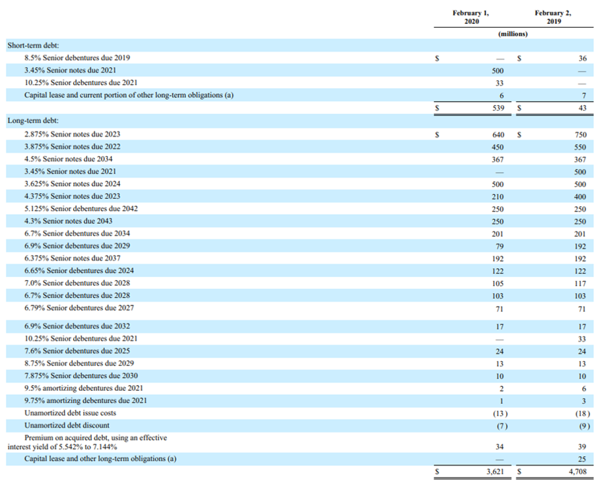Click "7.6% Senior debentures due 2025" label
The height and width of the screenshot is (486, 603).
pyautogui.click(x=77, y=351)
